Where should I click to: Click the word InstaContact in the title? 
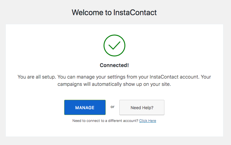tap(135, 12)
